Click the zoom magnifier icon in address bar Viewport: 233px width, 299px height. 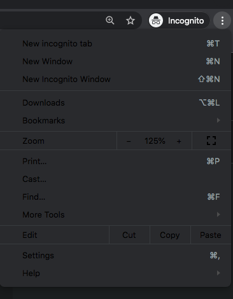(110, 20)
